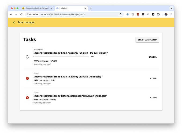Click the red error icon for Sistem Informasi Perbukuan
Image resolution: width=182 pixels, height=134 pixels.
(x=27, y=98)
